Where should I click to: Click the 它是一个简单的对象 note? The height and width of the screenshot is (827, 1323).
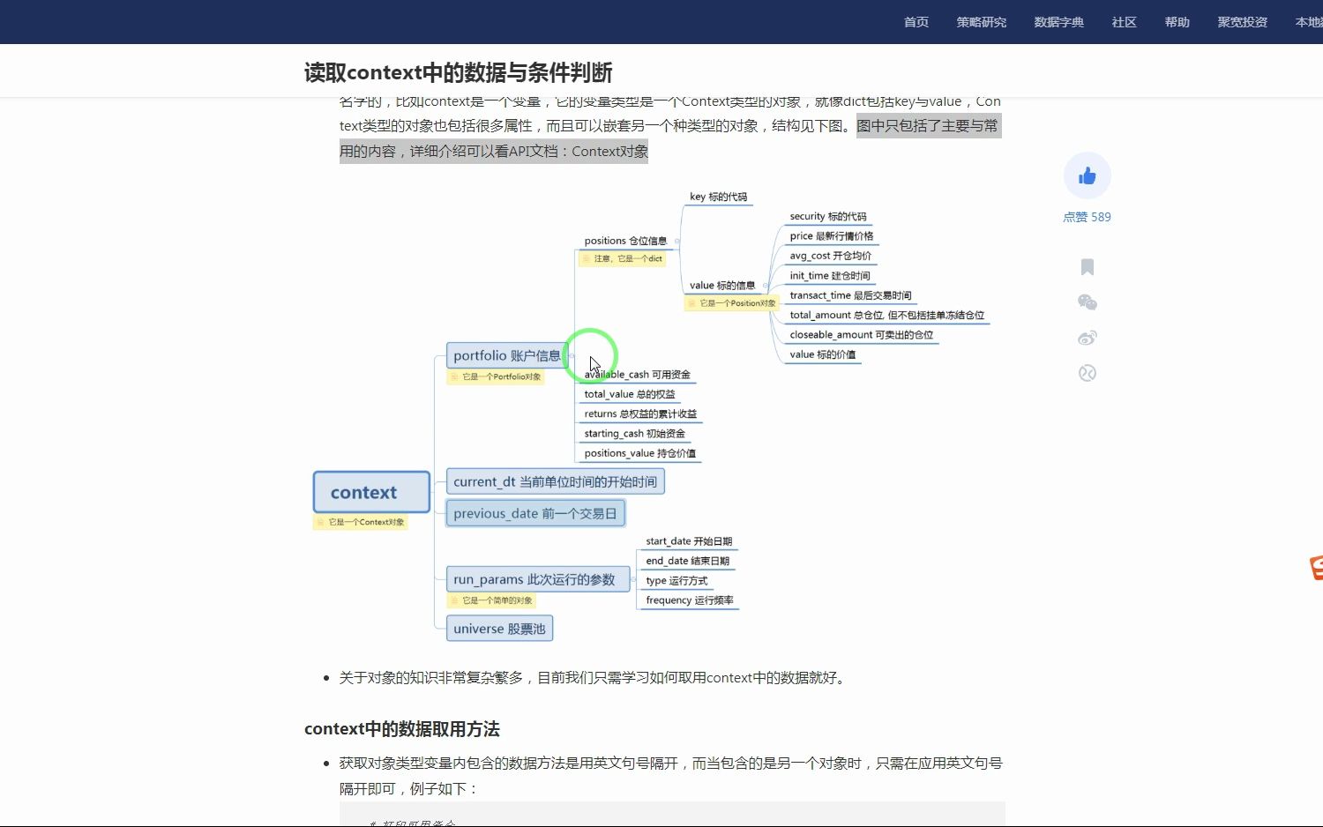[492, 600]
